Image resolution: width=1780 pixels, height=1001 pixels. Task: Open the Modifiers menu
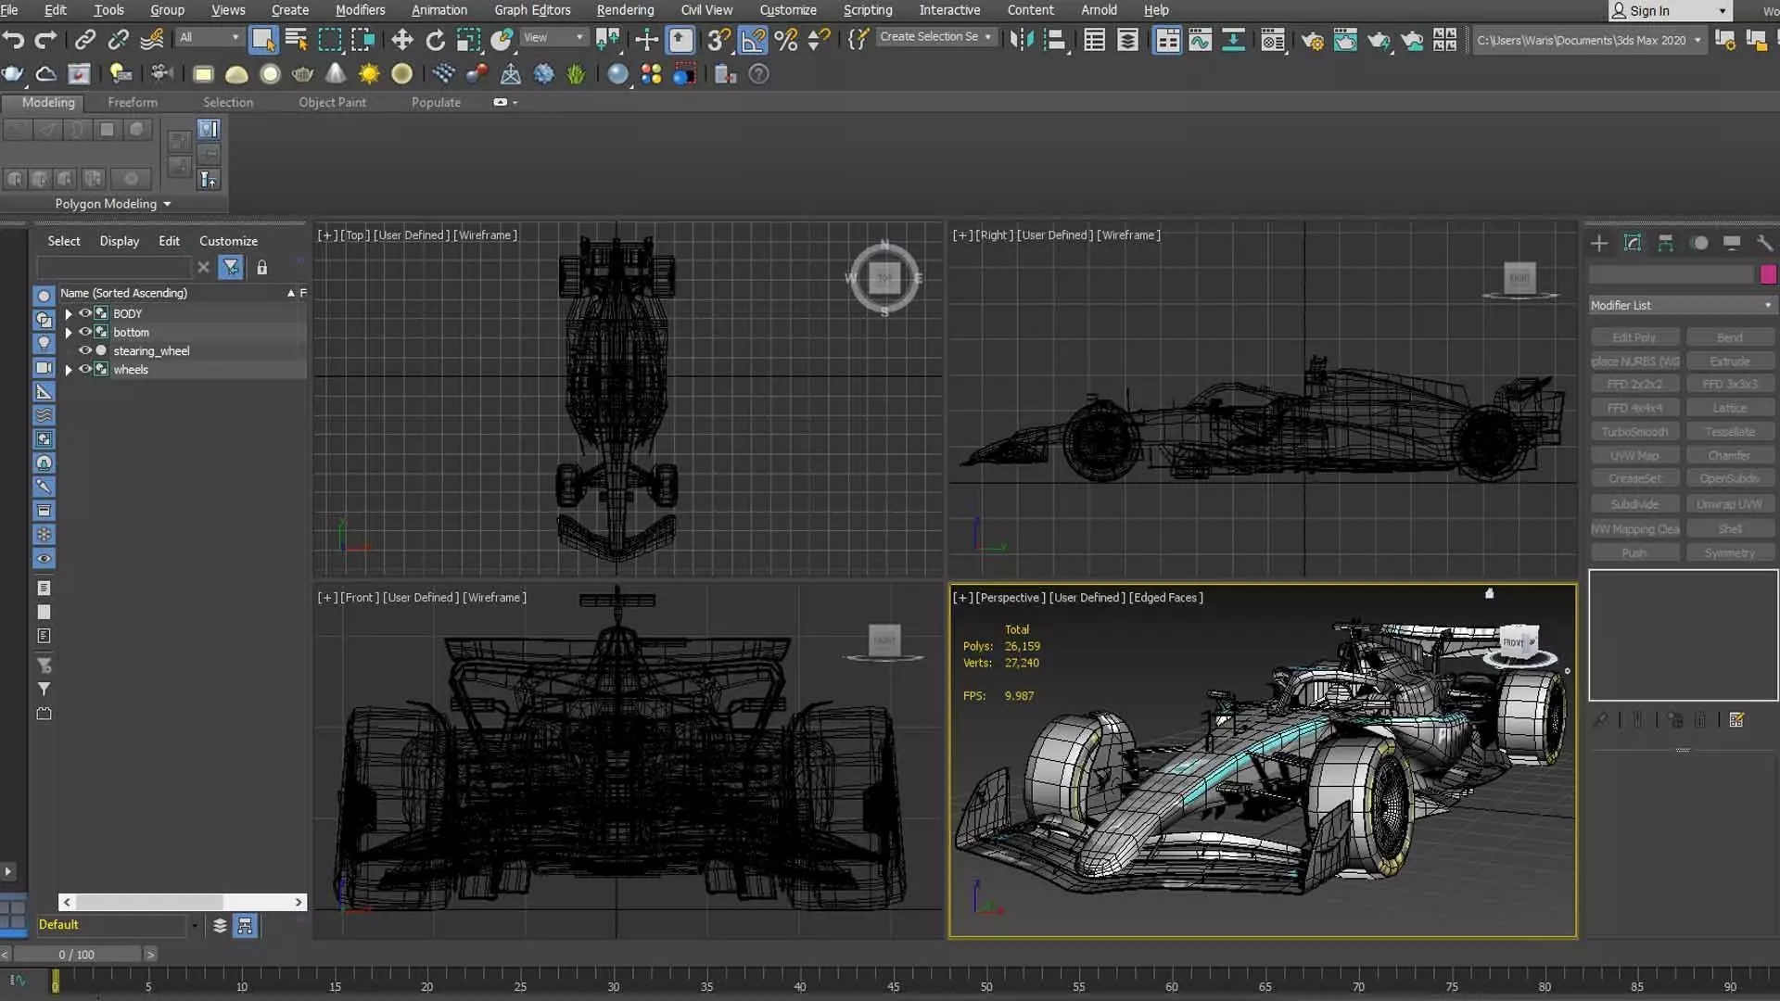click(360, 10)
